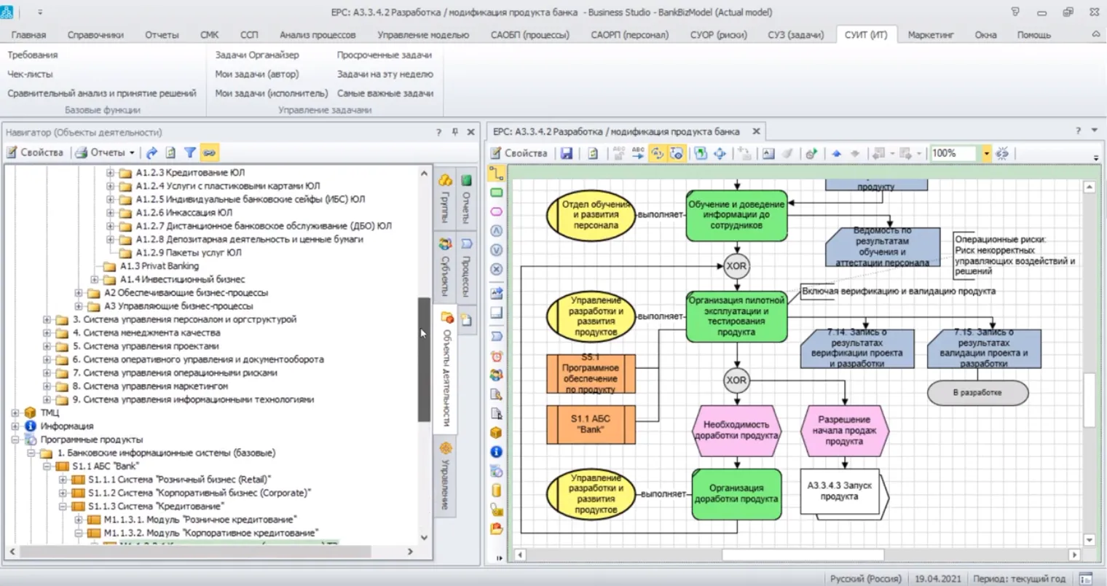1107x586 pixels.
Task: Pick the people subject icon in the palette
Action: (x=497, y=375)
